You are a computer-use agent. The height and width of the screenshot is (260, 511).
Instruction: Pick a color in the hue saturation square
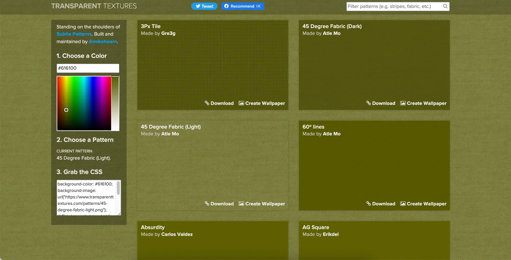click(x=84, y=103)
